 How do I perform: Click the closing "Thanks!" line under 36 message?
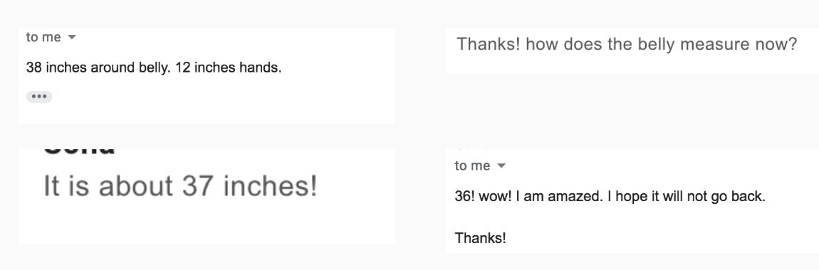click(x=481, y=239)
